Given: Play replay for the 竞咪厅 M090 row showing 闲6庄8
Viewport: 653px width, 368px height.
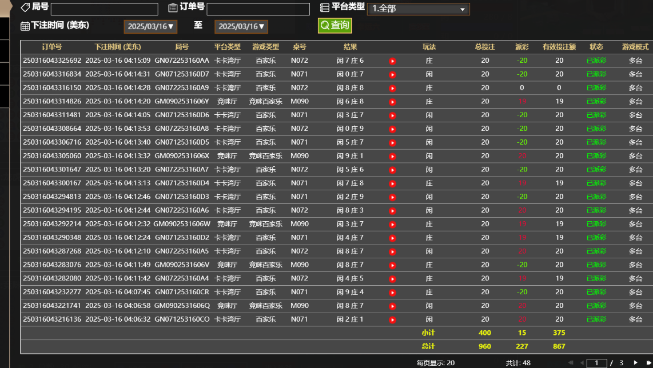Looking at the screenshot, I should click(x=392, y=101).
